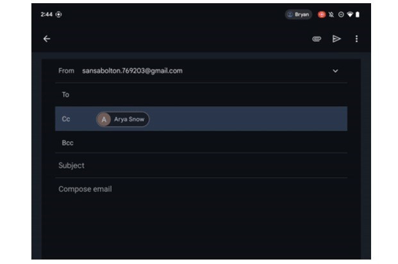Click the Compose email body area
The height and width of the screenshot is (264, 398).
click(x=201, y=218)
